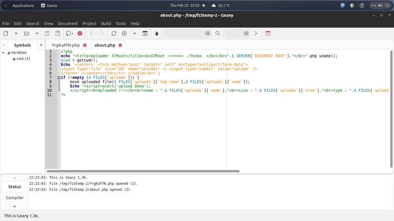Open the Applications menu in top panel
The width and height of the screenshot is (394, 221).
point(23,5)
